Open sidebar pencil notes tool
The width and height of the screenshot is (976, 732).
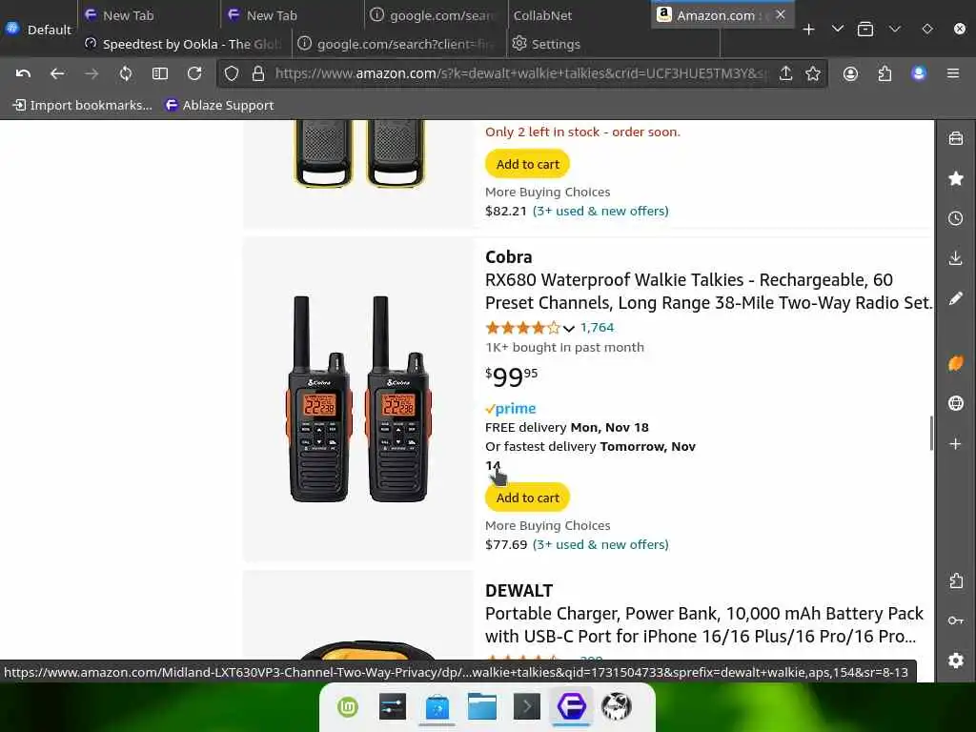click(955, 298)
